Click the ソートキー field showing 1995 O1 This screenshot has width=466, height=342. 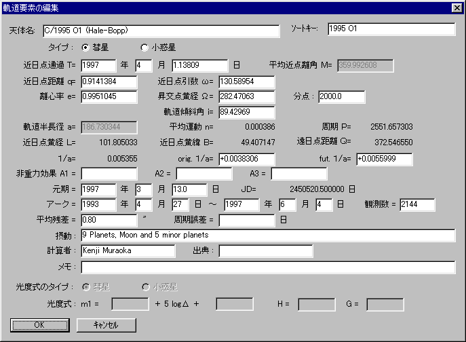click(x=391, y=29)
